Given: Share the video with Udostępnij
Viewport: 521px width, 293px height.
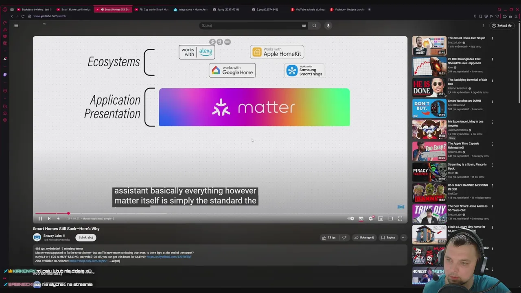Looking at the screenshot, I should pos(364,237).
